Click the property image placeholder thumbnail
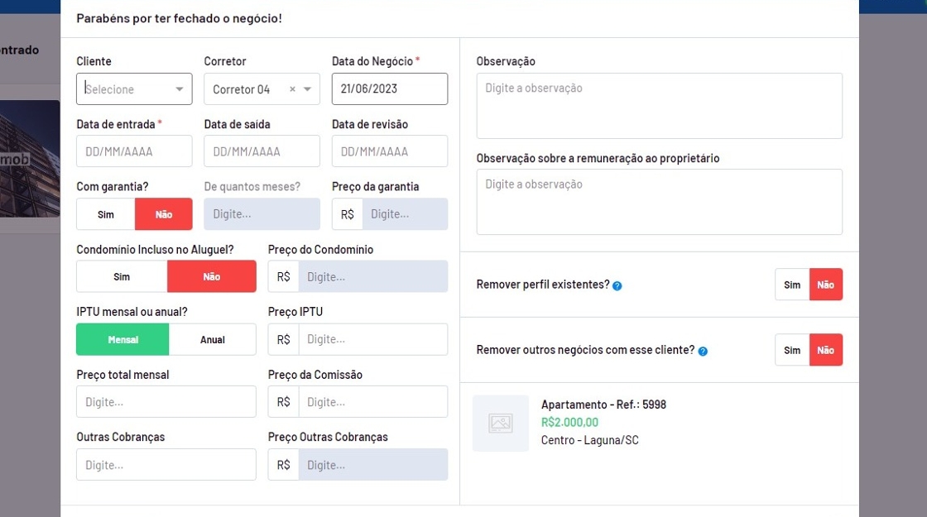Viewport: 927px width, 517px height. [x=501, y=423]
